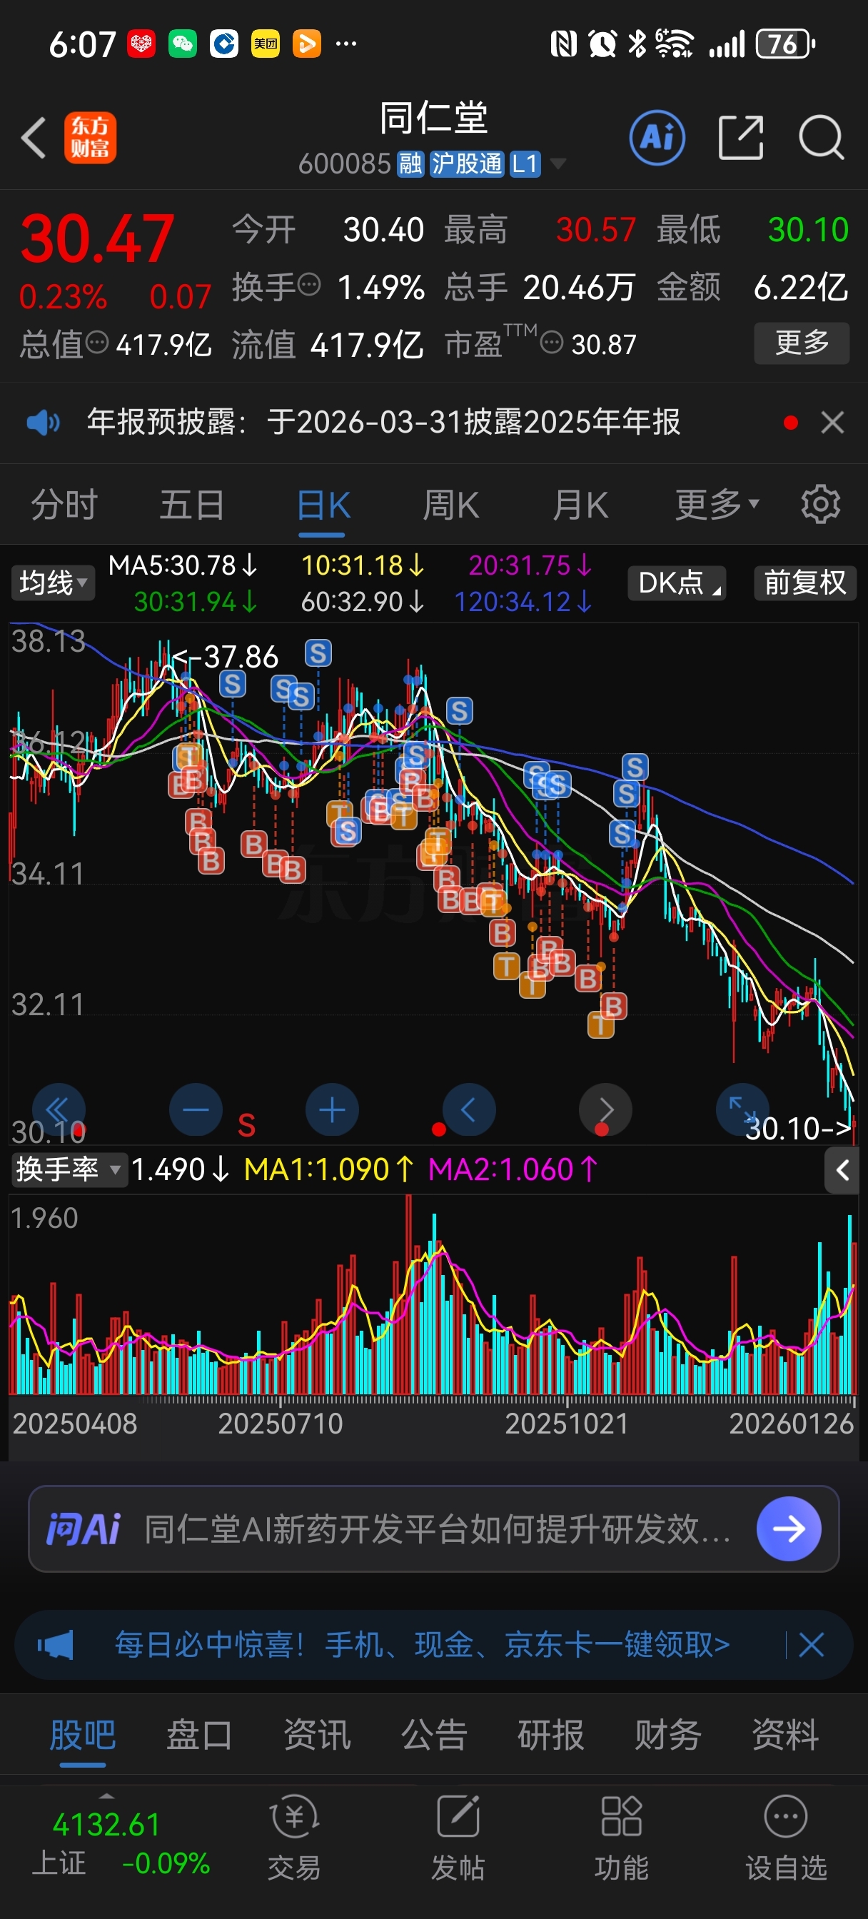The image size is (868, 1919).
Task: Tap the 30.10-> low marker
Action: tap(798, 1129)
